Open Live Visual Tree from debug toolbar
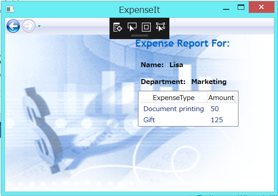This screenshot has width=278, height=196. pos(118,27)
